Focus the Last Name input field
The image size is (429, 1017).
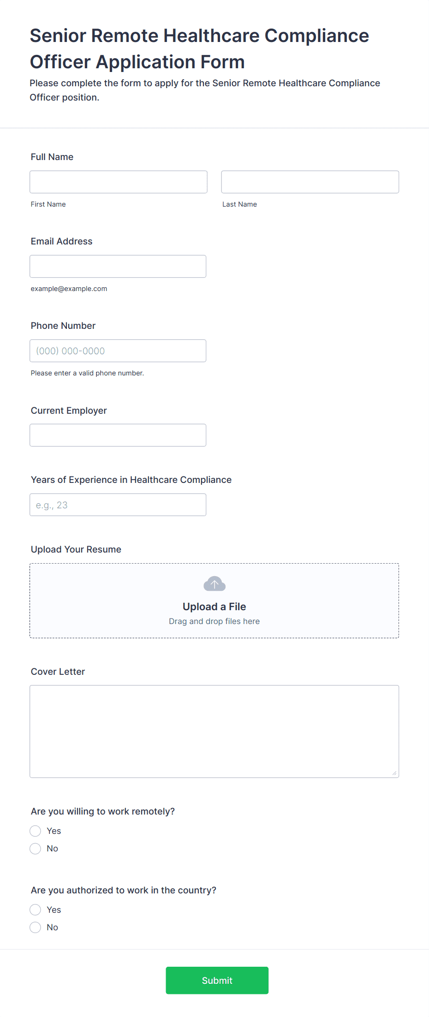[310, 182]
